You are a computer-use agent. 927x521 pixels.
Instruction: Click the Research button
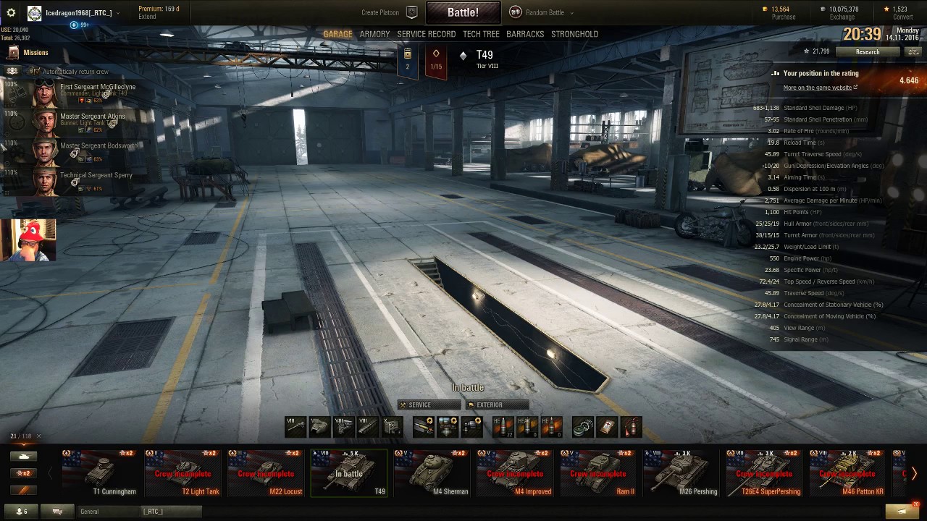[868, 51]
